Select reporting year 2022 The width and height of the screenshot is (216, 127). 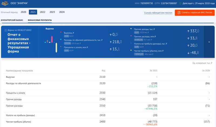(x=42, y=12)
